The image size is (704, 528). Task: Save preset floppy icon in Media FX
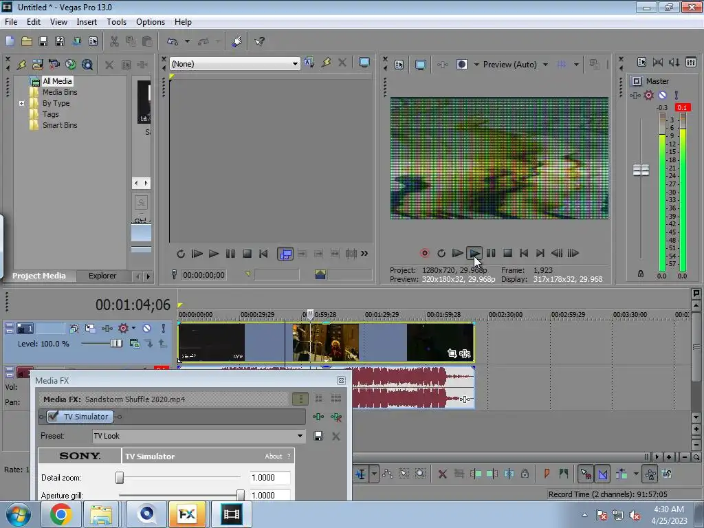(318, 436)
